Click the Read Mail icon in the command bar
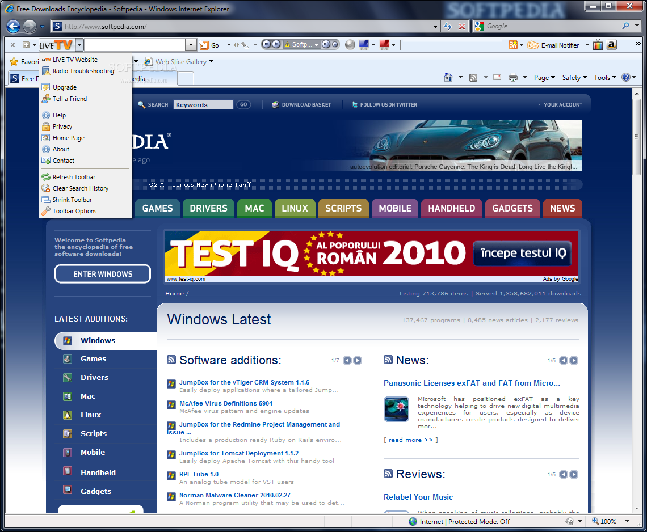The image size is (647, 532). (x=497, y=77)
